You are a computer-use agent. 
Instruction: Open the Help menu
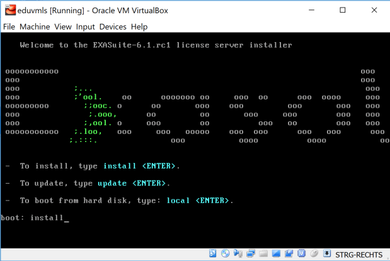pyautogui.click(x=139, y=26)
